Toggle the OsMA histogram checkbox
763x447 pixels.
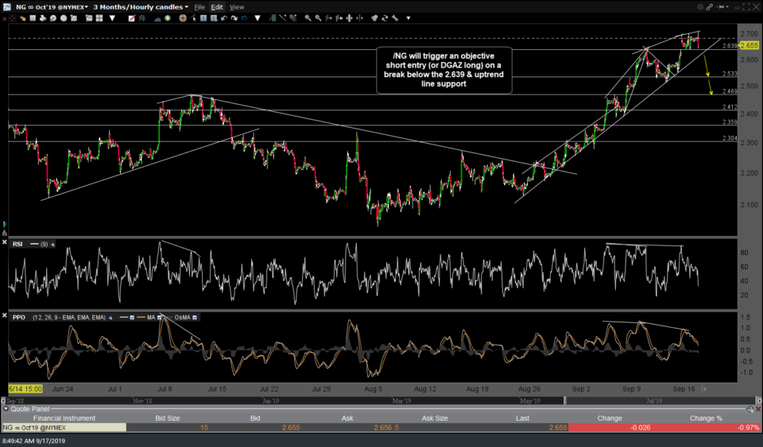[x=195, y=317]
